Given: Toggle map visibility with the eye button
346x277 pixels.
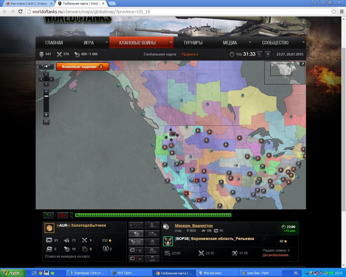Looking at the screenshot, I should click(x=46, y=122).
